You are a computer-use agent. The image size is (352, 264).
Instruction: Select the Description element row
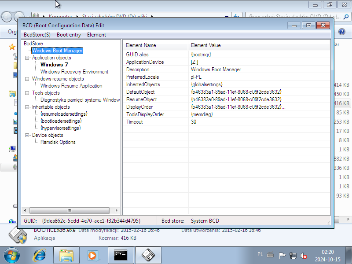coord(227,70)
